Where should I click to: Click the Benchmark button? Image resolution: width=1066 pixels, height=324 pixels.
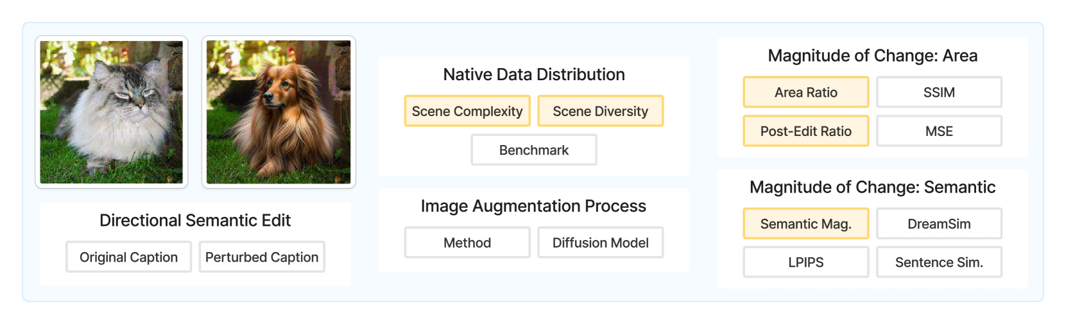[x=534, y=150]
